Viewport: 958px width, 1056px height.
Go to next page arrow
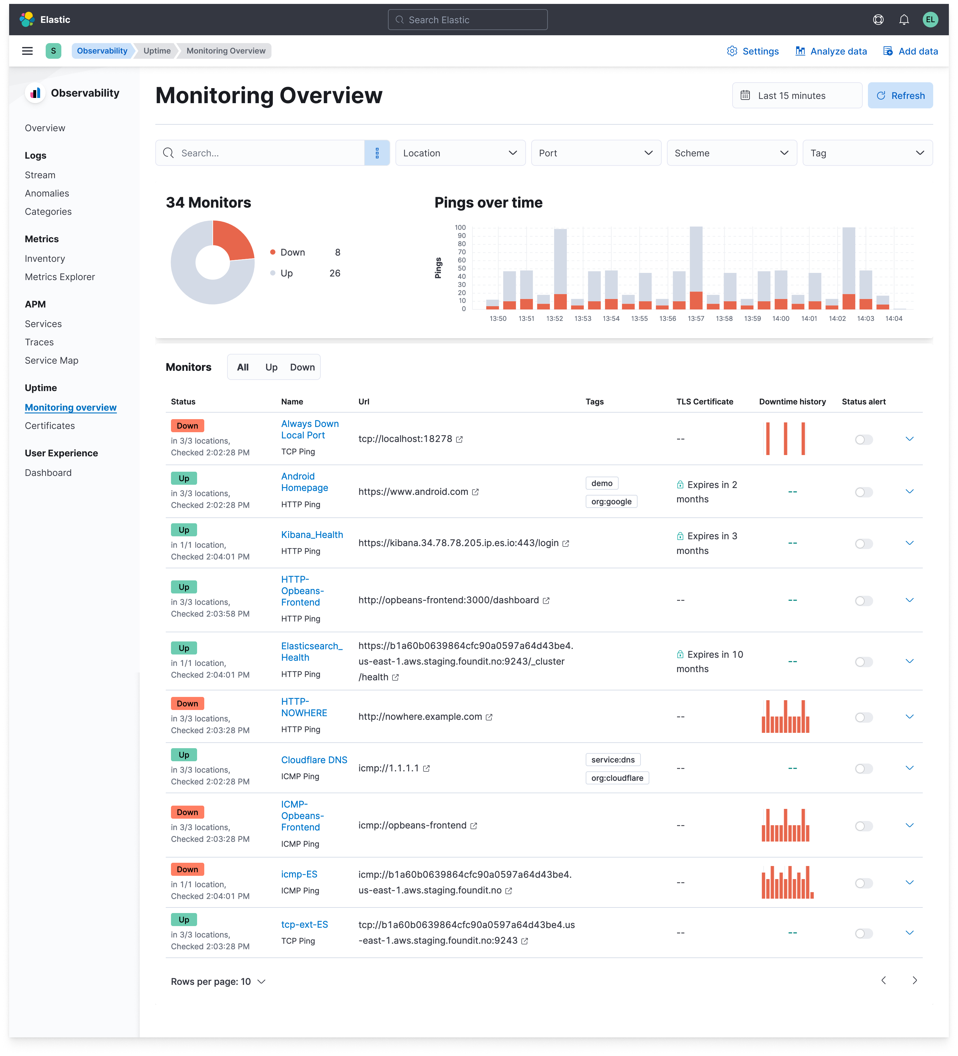915,981
